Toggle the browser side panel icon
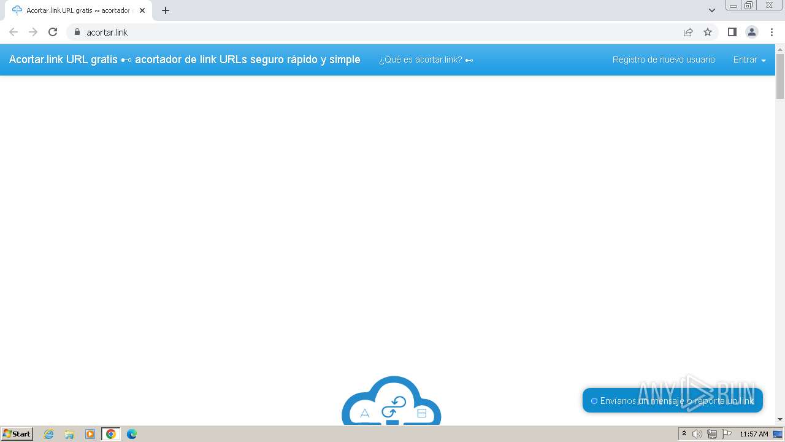This screenshot has height=442, width=785. coord(732,32)
